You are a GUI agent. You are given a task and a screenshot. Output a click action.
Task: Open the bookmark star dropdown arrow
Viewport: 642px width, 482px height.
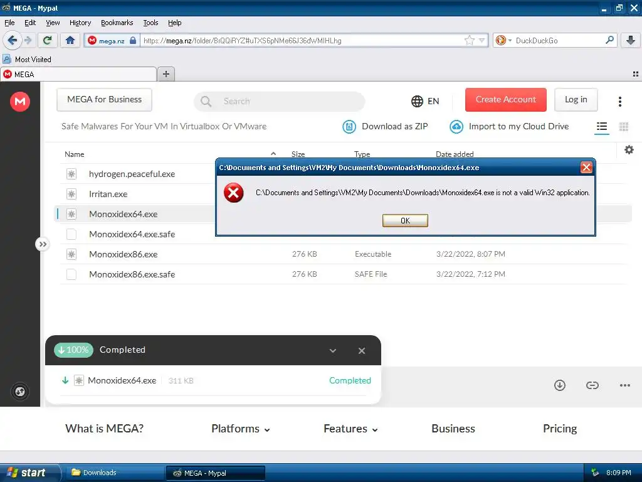point(482,40)
